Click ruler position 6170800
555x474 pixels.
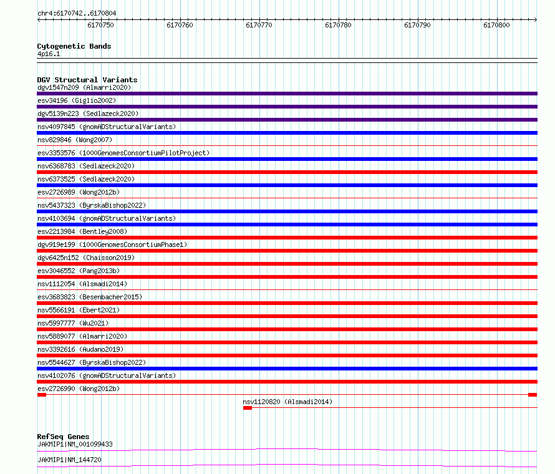point(496,25)
